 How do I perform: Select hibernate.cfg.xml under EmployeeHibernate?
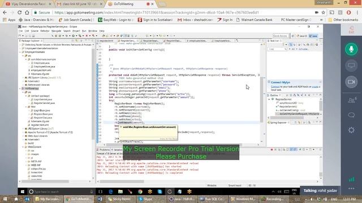click(40, 74)
